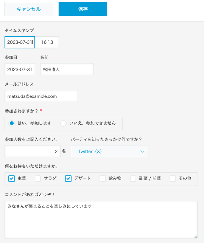
Task: Click the comment box resize handle
Action: point(195,236)
